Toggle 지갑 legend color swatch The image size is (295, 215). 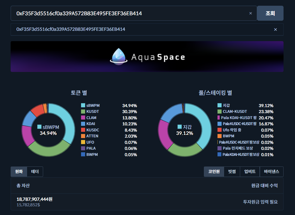click(219, 105)
